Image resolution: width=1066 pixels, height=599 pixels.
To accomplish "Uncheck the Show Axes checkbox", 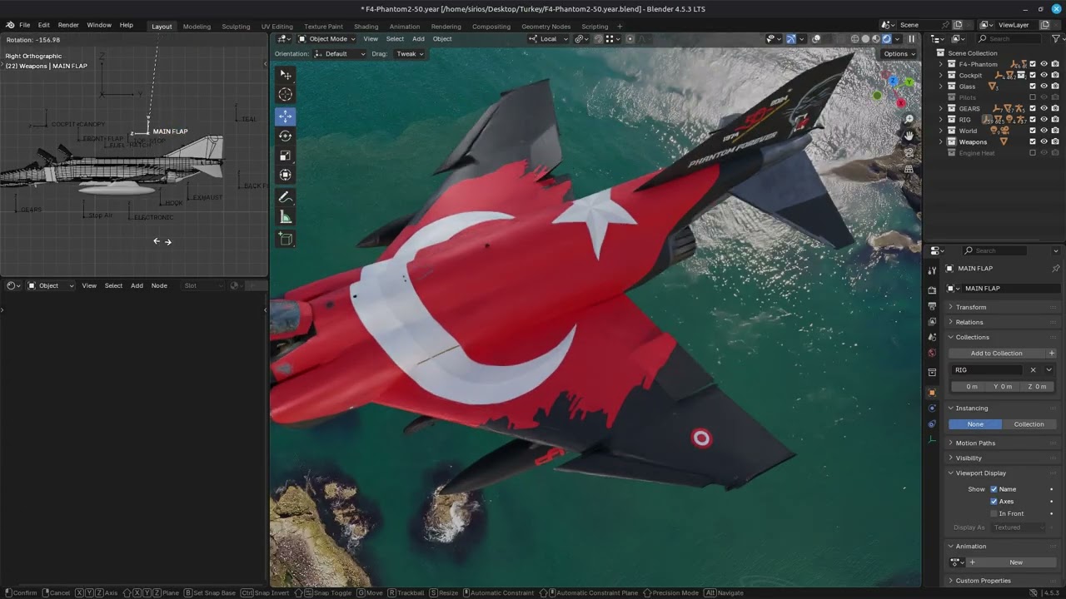I will coord(994,502).
